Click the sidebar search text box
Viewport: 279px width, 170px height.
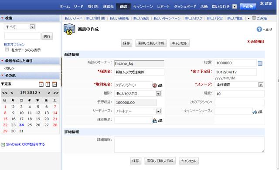[x=22, y=36]
